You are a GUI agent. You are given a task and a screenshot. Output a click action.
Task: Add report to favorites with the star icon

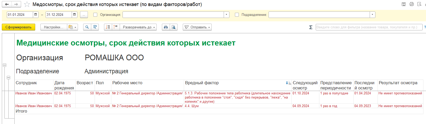point(27,4)
